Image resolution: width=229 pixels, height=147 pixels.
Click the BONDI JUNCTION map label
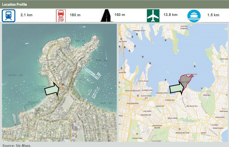pyautogui.click(x=182, y=133)
